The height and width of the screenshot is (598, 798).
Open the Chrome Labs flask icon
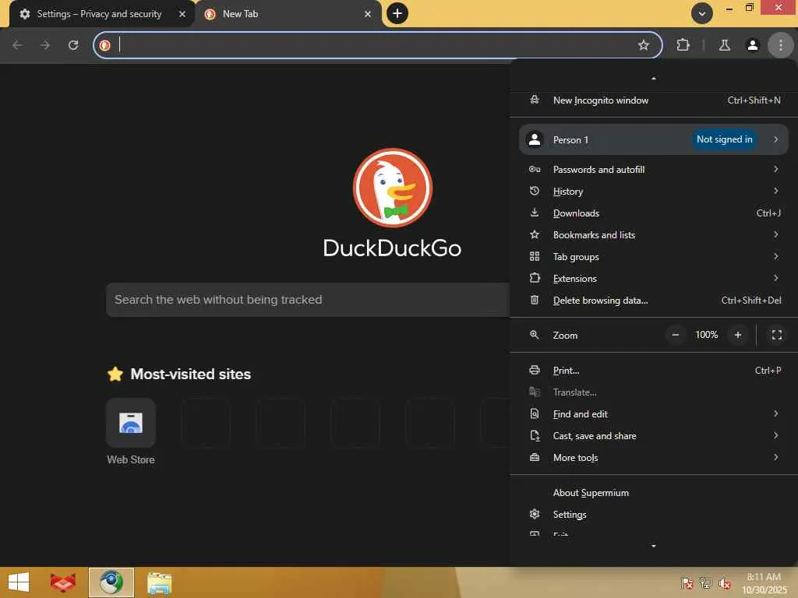click(x=724, y=45)
